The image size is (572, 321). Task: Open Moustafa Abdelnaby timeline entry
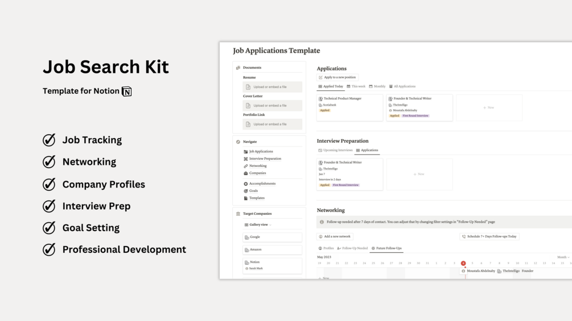pos(497,271)
